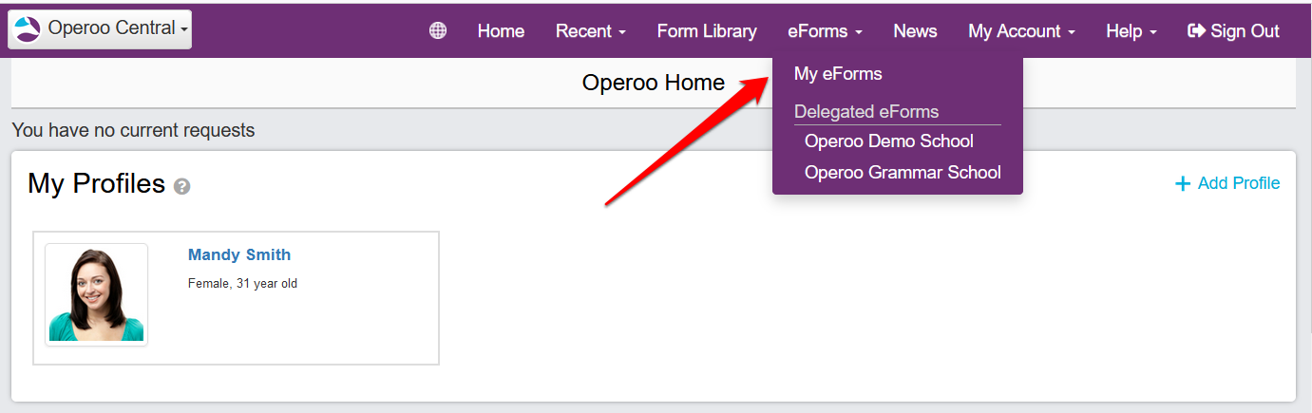Choose Operoo Grammar School delegated eForms

tap(902, 173)
